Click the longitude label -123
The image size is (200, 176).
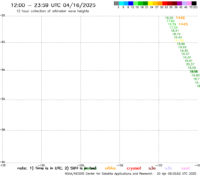tap(159, 165)
